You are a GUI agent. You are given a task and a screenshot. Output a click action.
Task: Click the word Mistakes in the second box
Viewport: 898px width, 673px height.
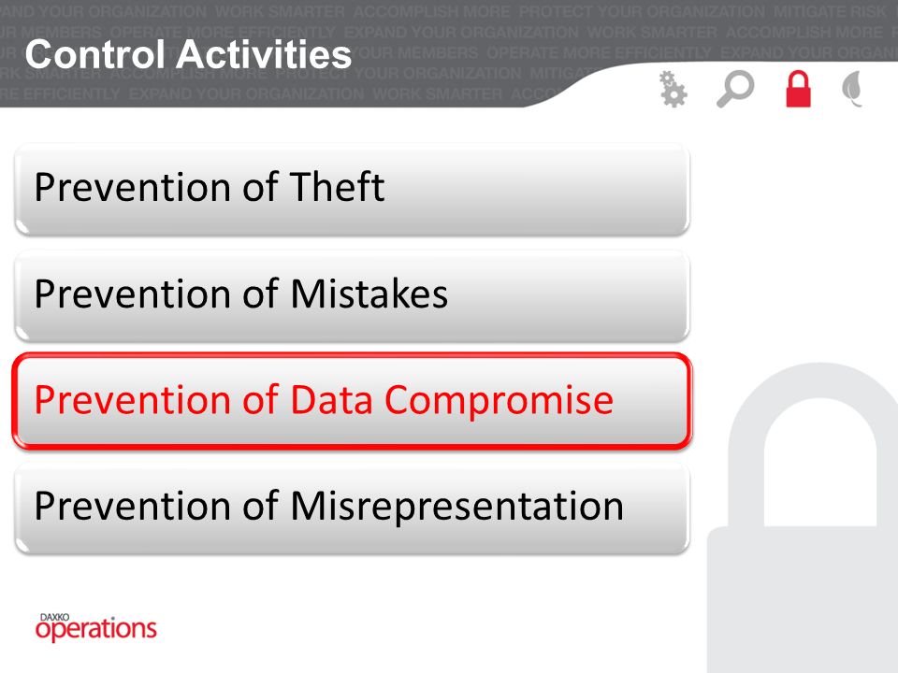click(369, 294)
